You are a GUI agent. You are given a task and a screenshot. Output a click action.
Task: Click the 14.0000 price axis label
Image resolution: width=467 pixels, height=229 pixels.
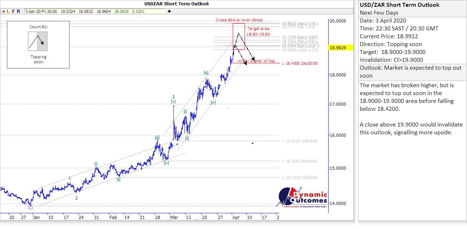point(338,204)
